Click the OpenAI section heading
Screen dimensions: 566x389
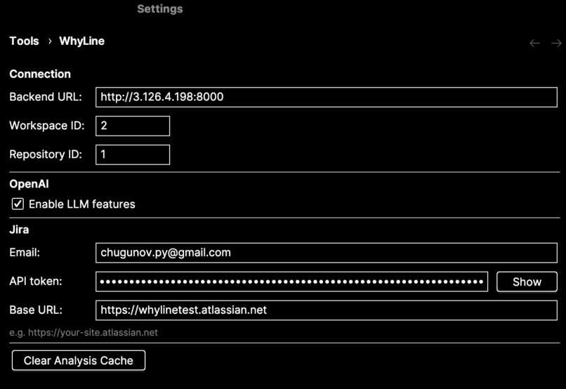pos(29,184)
